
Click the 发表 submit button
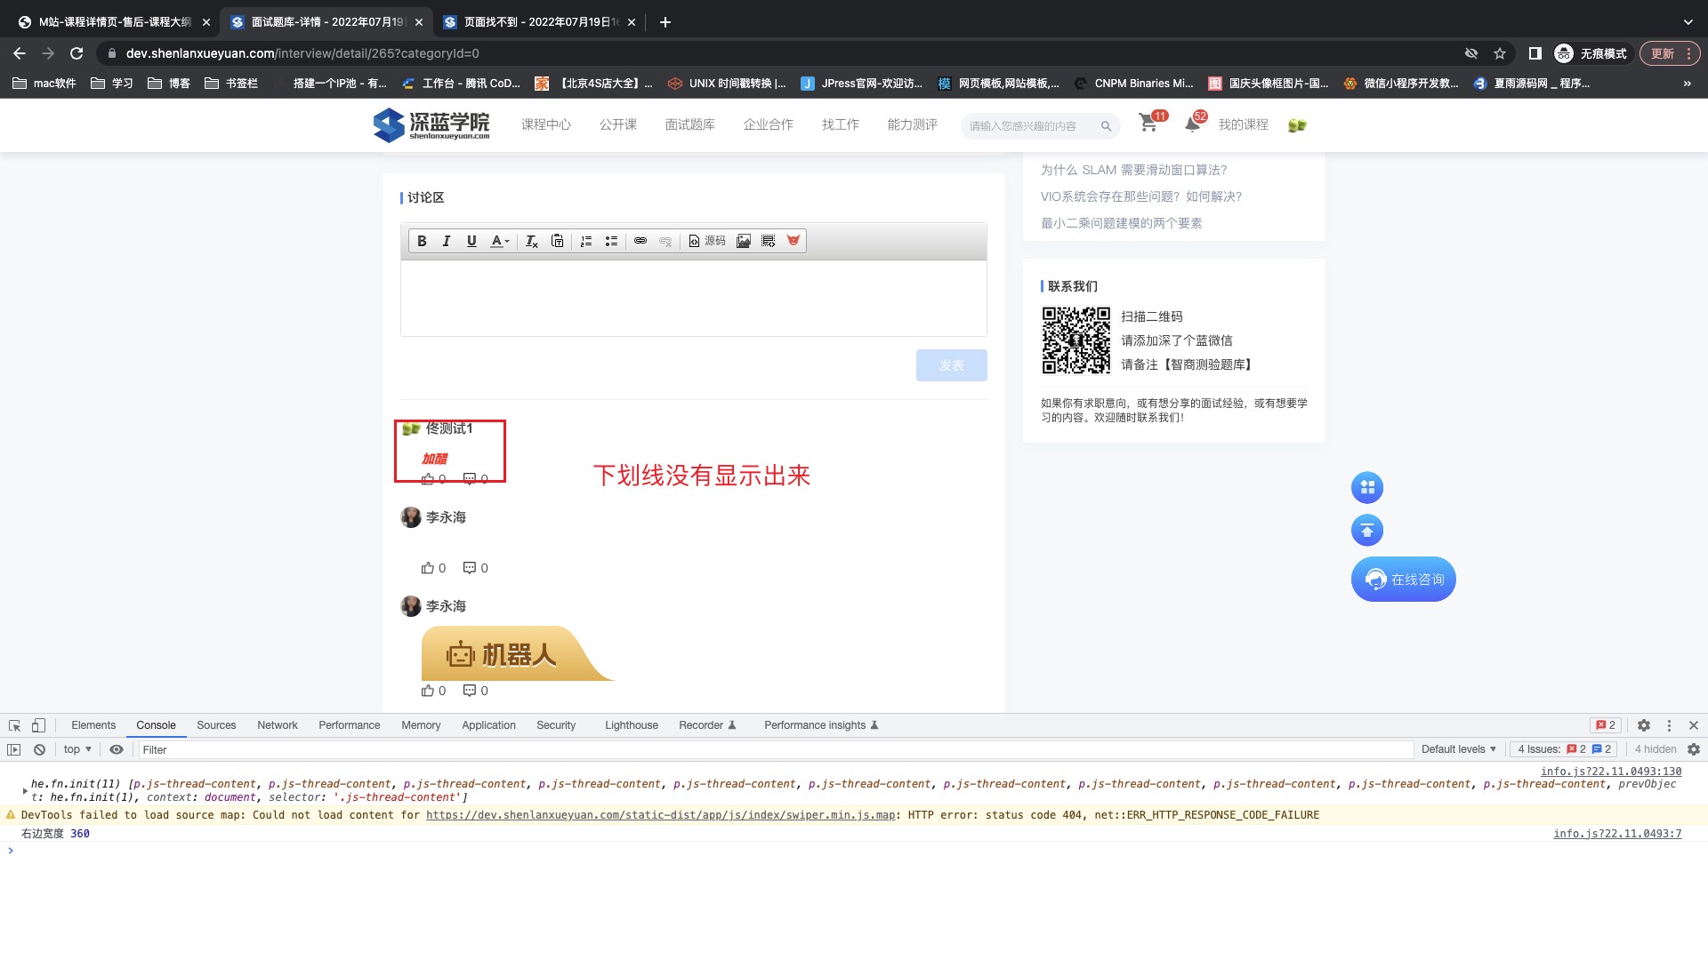(952, 365)
